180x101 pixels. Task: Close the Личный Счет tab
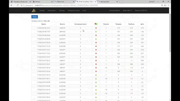[74, 2]
